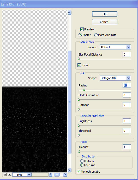Screen dimensions: 138x180
Task: Toggle the Monochromatic checkbox
Action: pos(79,172)
